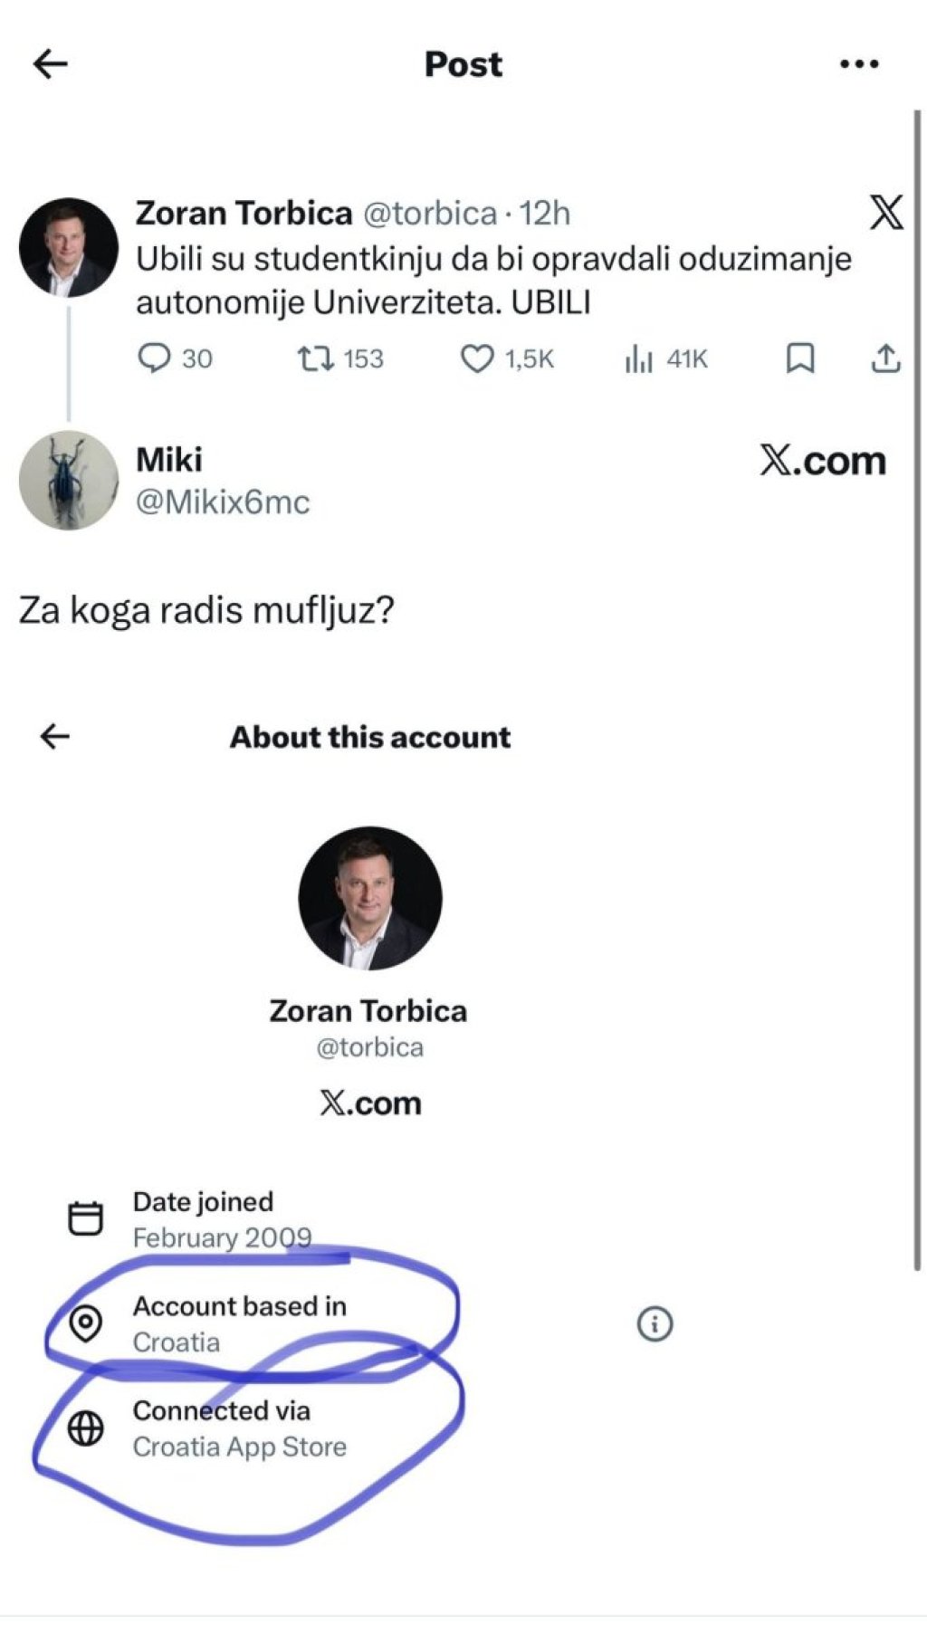Image resolution: width=927 pixels, height=1633 pixels.
Task: Click the @torbica handle in the post header
Action: click(x=430, y=214)
